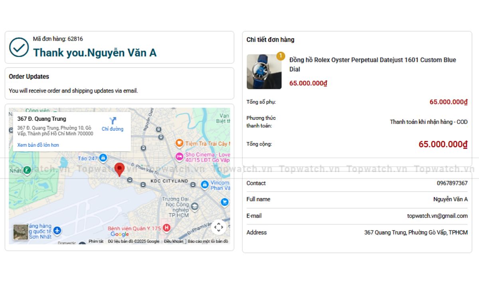The width and height of the screenshot is (479, 287).
Task: Select the Tân Sơn Nhất airport marker
Action: click(57, 230)
